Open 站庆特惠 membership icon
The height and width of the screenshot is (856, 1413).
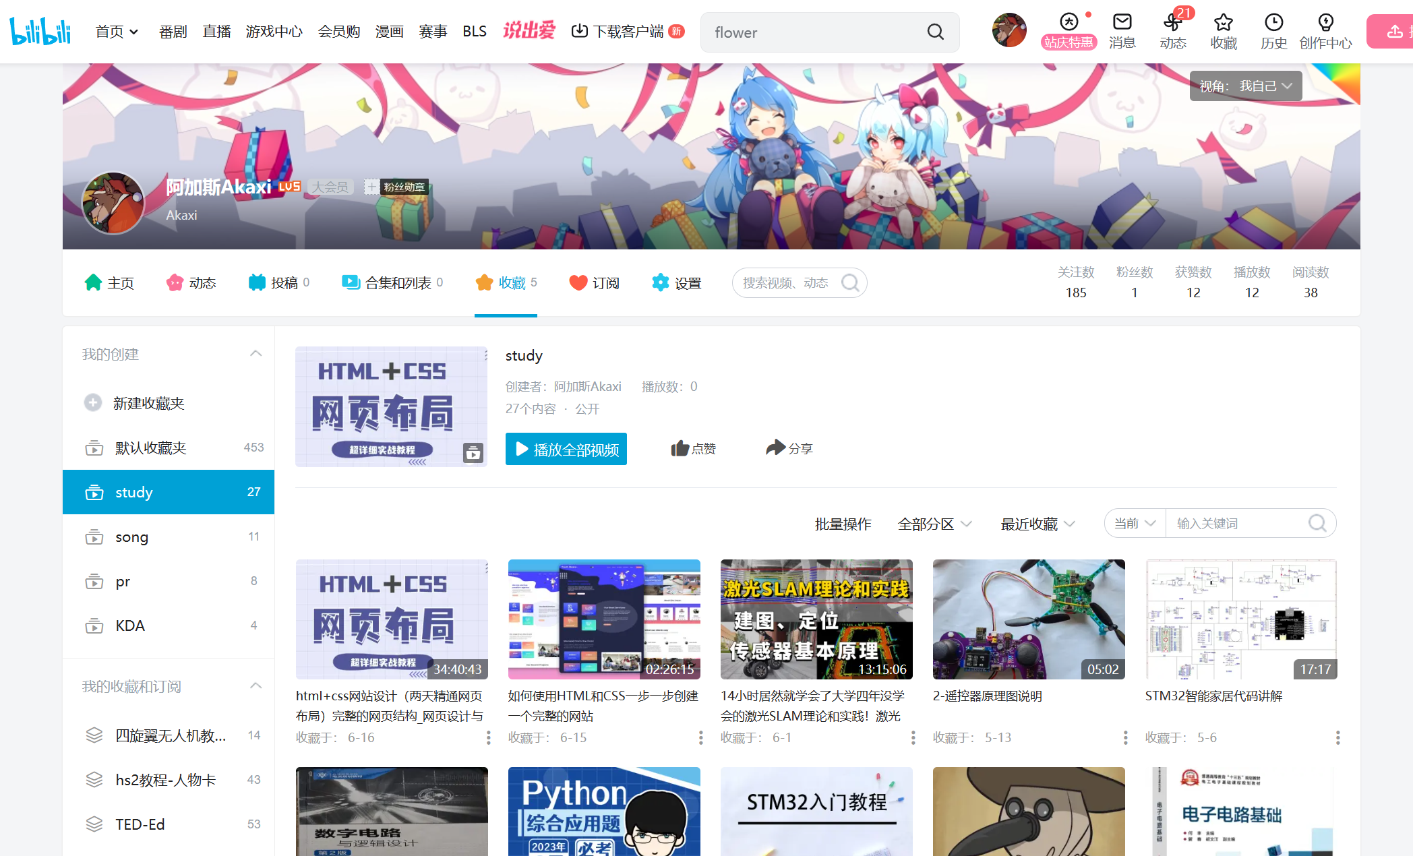[1069, 31]
